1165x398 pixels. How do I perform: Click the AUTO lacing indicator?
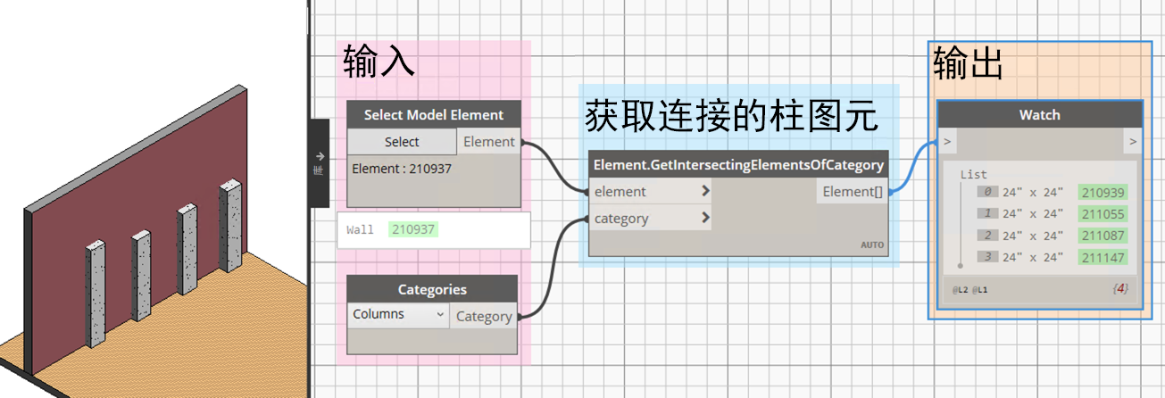[872, 245]
